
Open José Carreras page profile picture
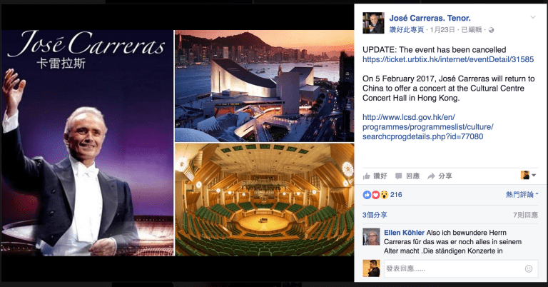[373, 23]
